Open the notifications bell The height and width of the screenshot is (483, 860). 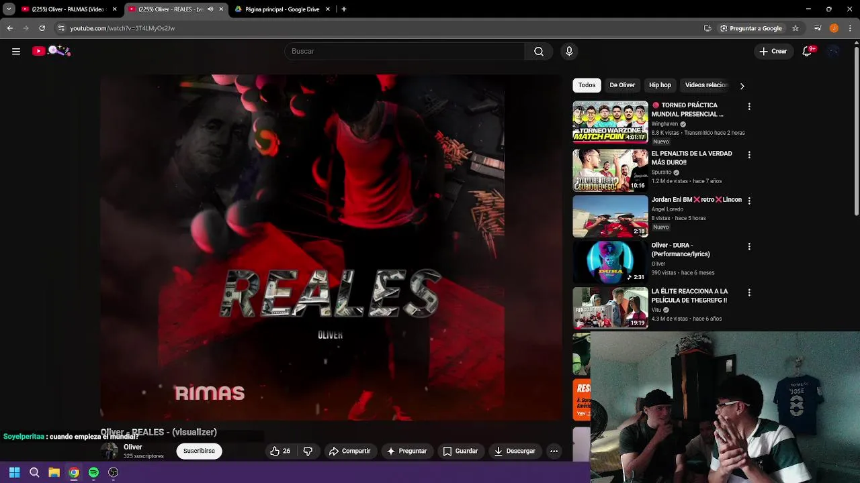808,51
